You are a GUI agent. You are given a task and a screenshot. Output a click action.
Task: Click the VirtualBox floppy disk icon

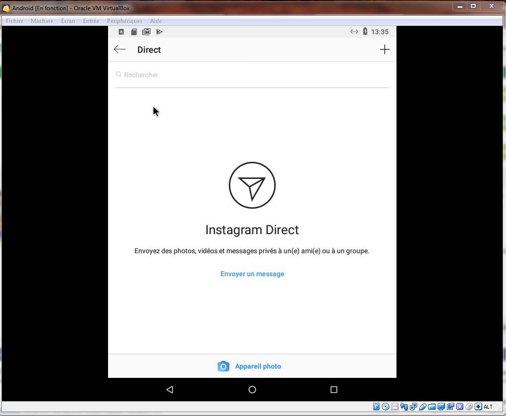395,407
